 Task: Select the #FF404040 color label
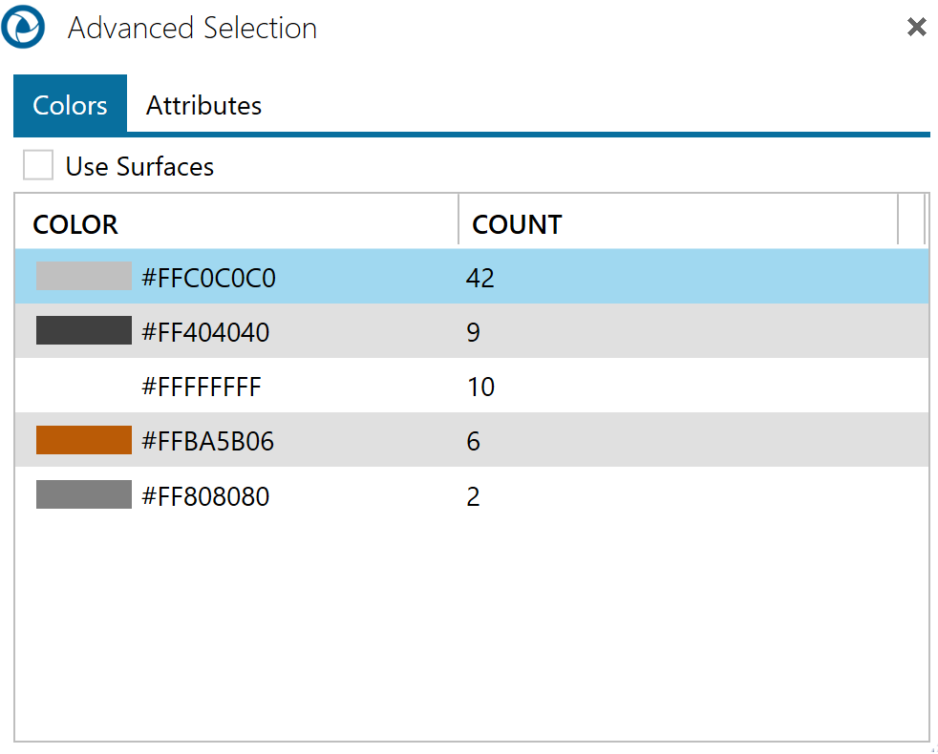(x=205, y=332)
